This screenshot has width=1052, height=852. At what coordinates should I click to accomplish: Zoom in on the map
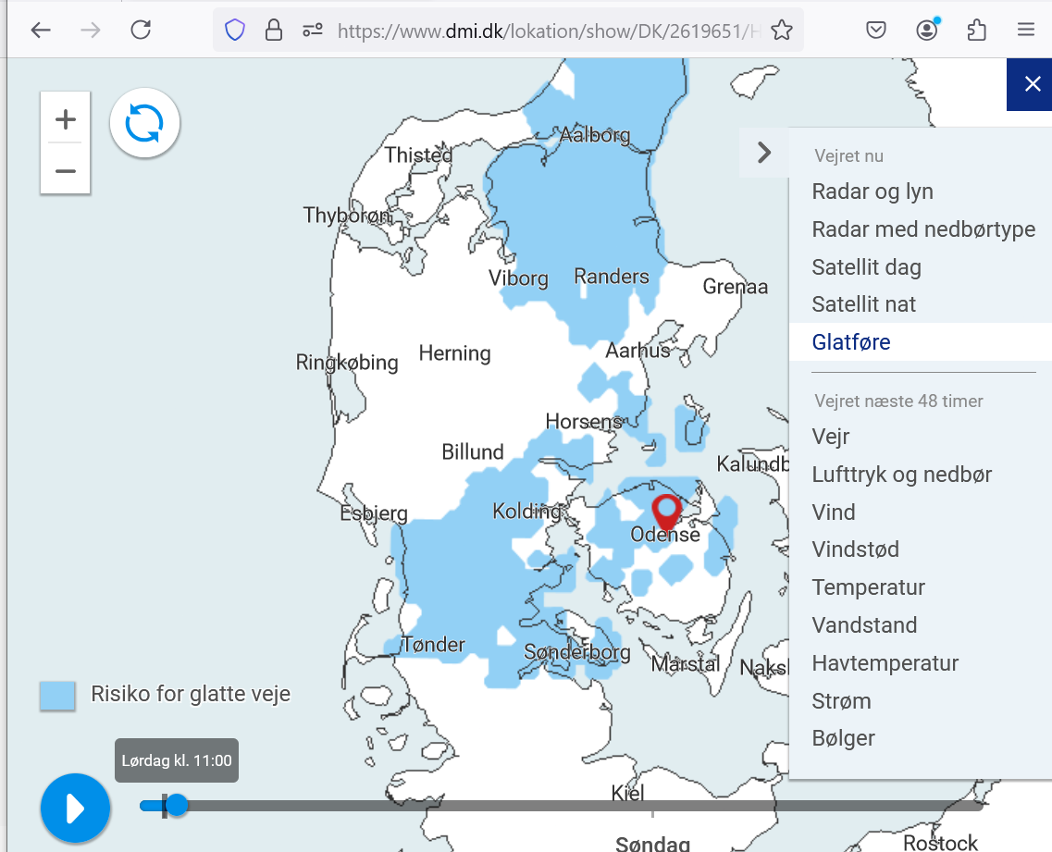pos(65,118)
